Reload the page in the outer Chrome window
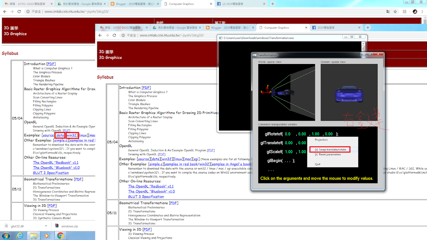 click(19, 11)
